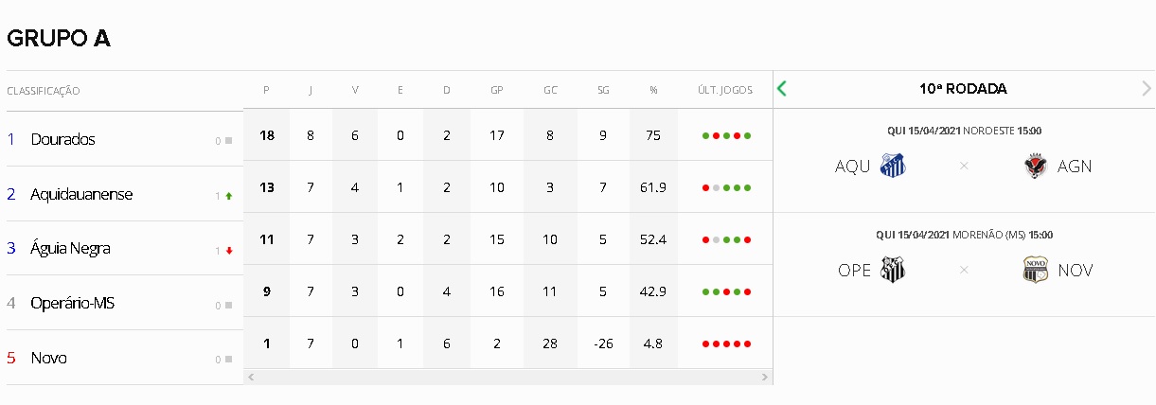
Task: Click the Novo team crest icon
Action: click(1036, 270)
